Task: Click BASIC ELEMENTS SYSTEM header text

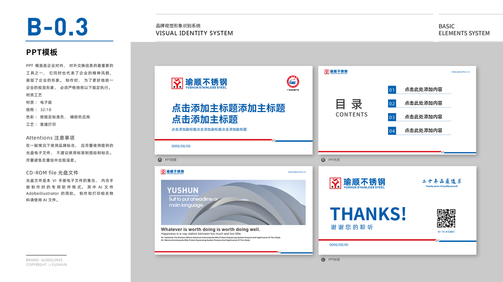Action: 464,30
